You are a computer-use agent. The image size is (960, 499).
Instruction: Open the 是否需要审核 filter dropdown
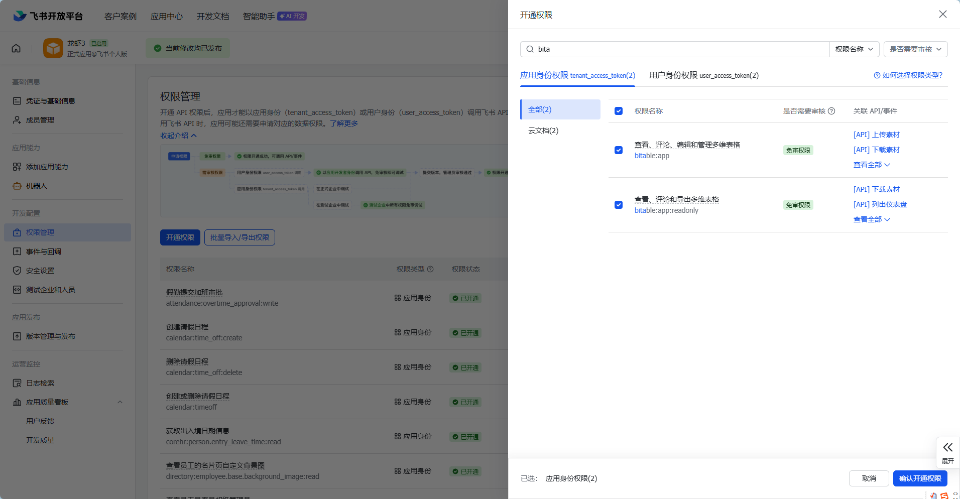click(x=915, y=49)
